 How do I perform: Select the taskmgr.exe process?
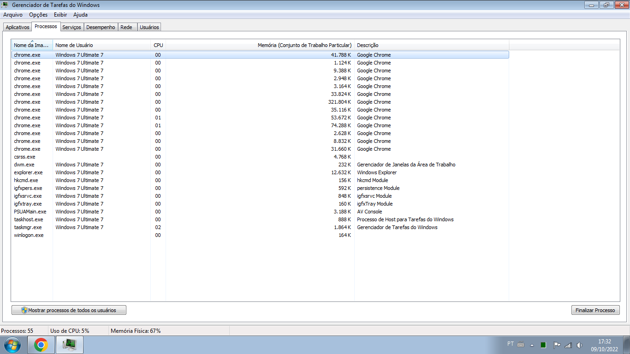pyautogui.click(x=260, y=227)
